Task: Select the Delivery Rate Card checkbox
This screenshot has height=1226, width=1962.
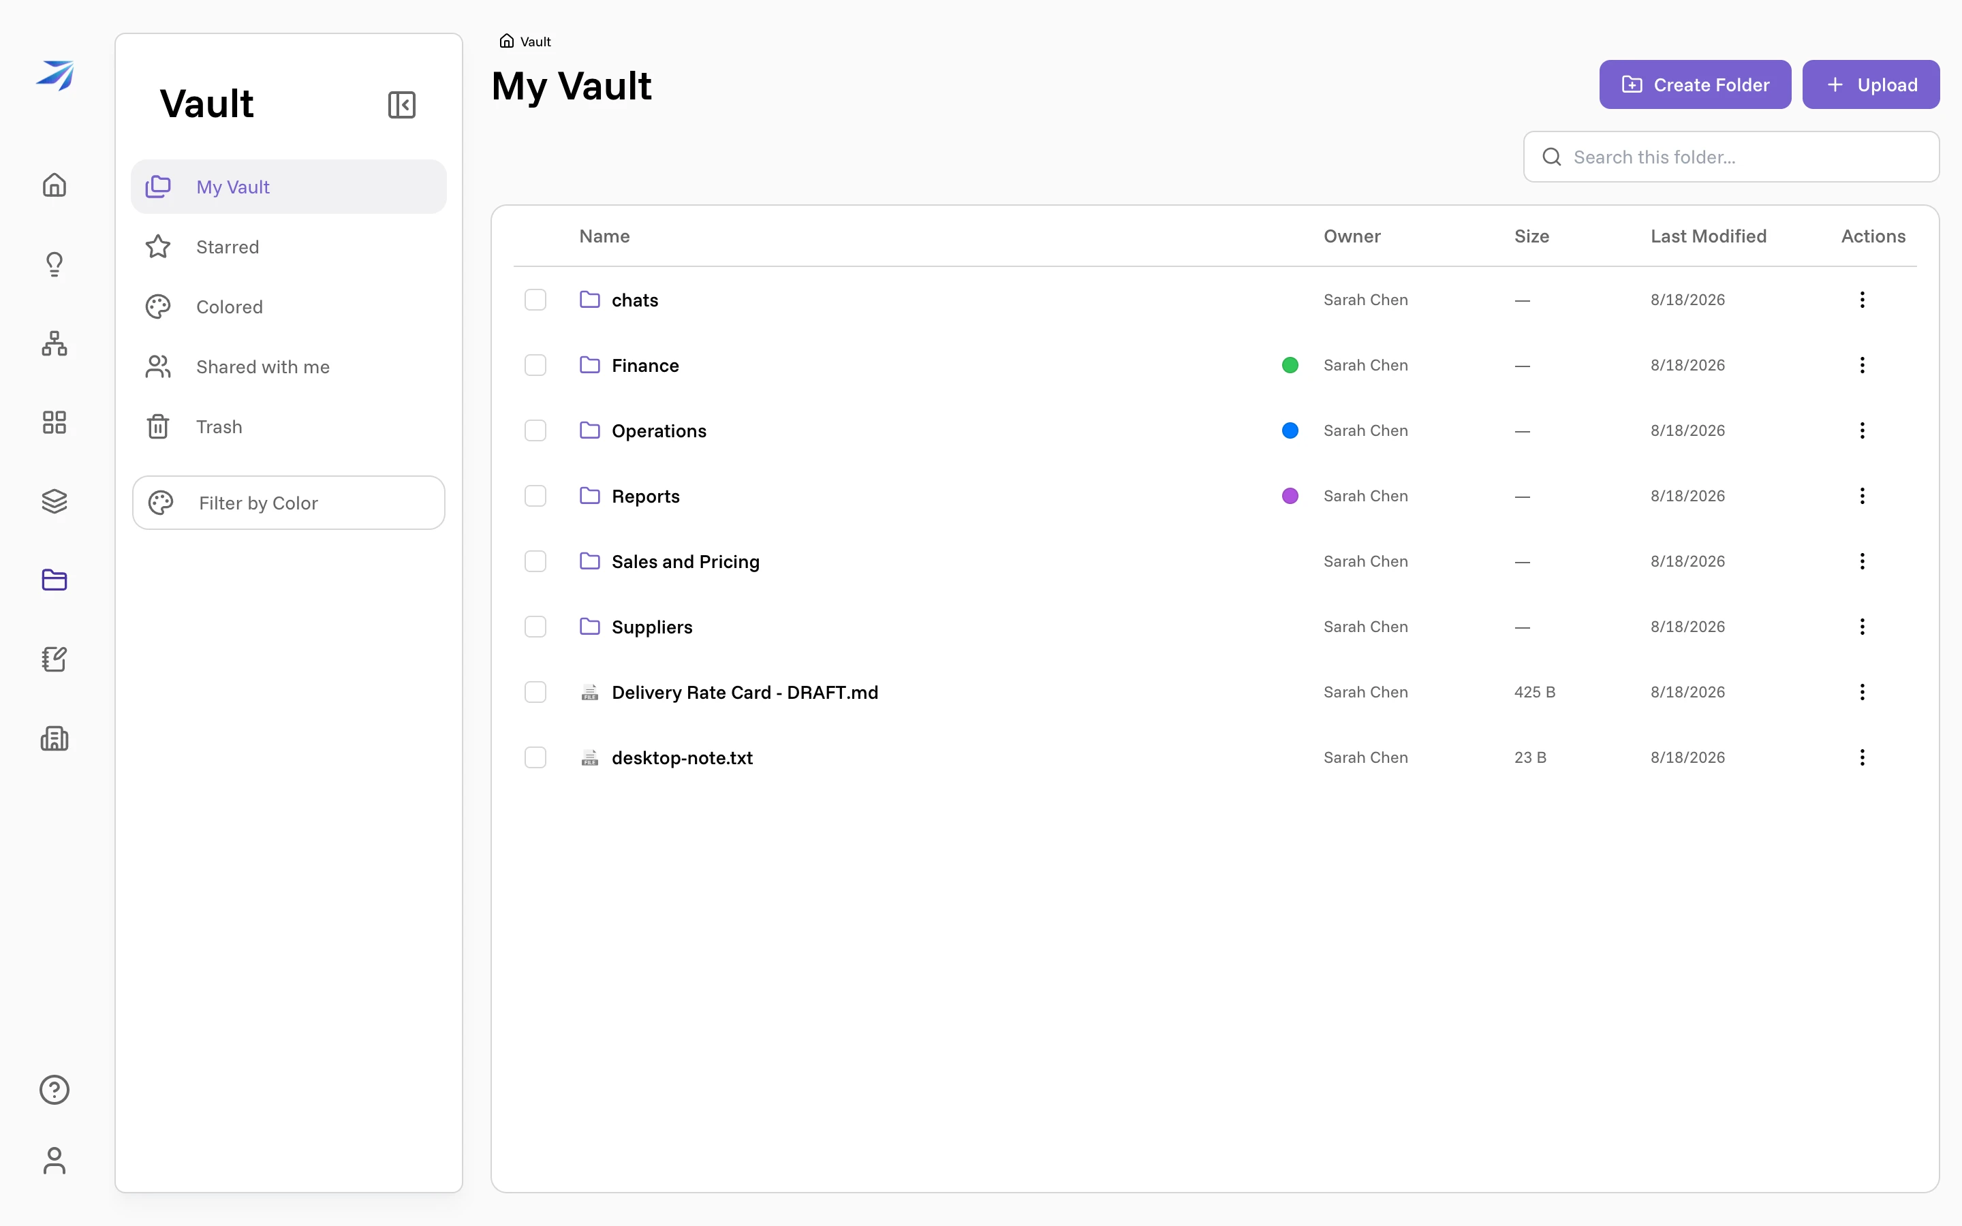Action: click(x=535, y=691)
